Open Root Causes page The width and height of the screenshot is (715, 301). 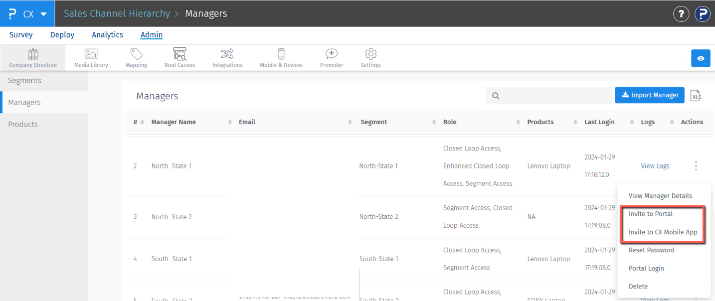click(179, 58)
